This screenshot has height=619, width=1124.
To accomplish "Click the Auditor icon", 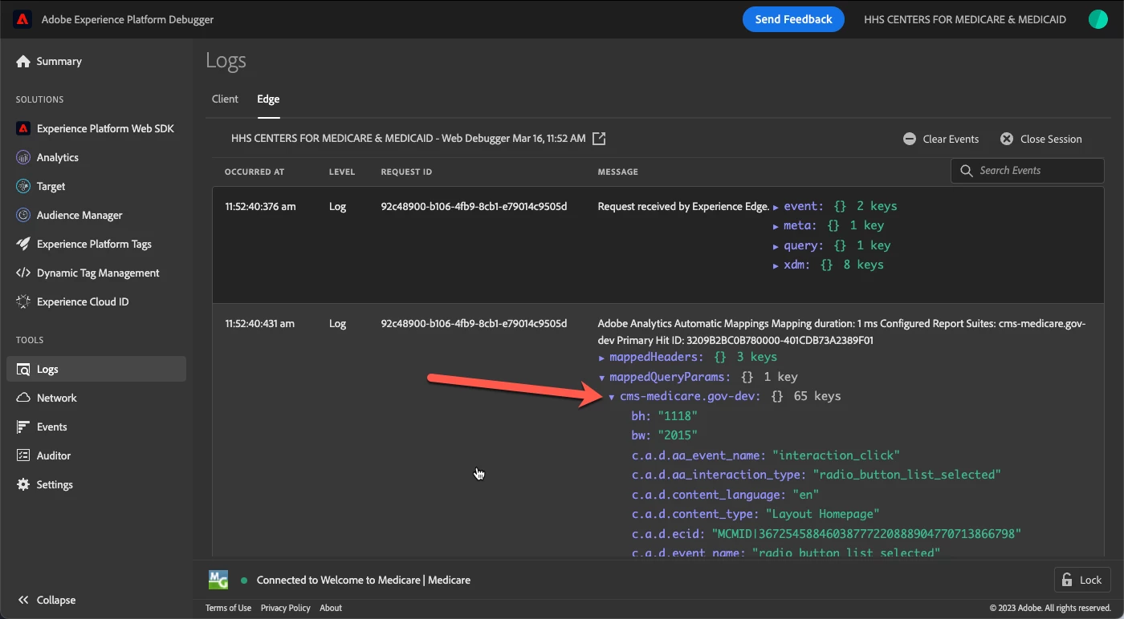I will pos(23,455).
